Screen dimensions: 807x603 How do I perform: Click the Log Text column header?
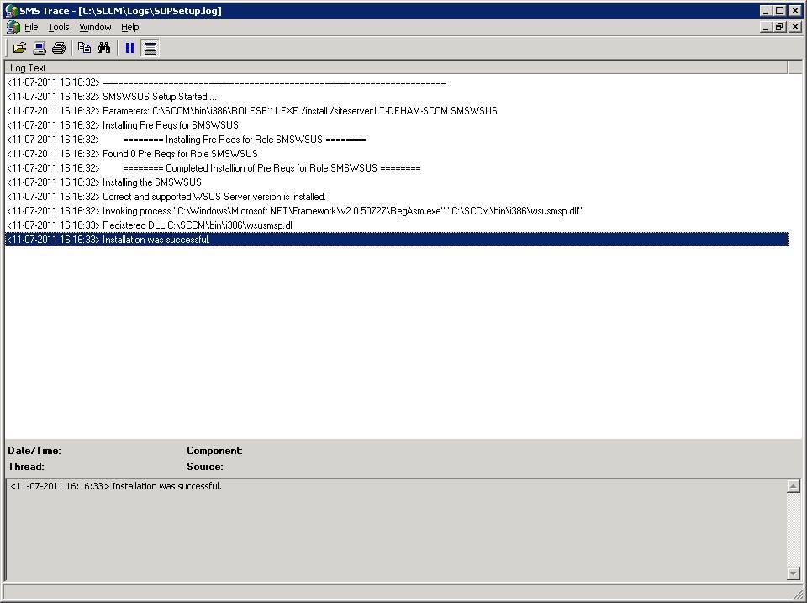tap(396, 67)
